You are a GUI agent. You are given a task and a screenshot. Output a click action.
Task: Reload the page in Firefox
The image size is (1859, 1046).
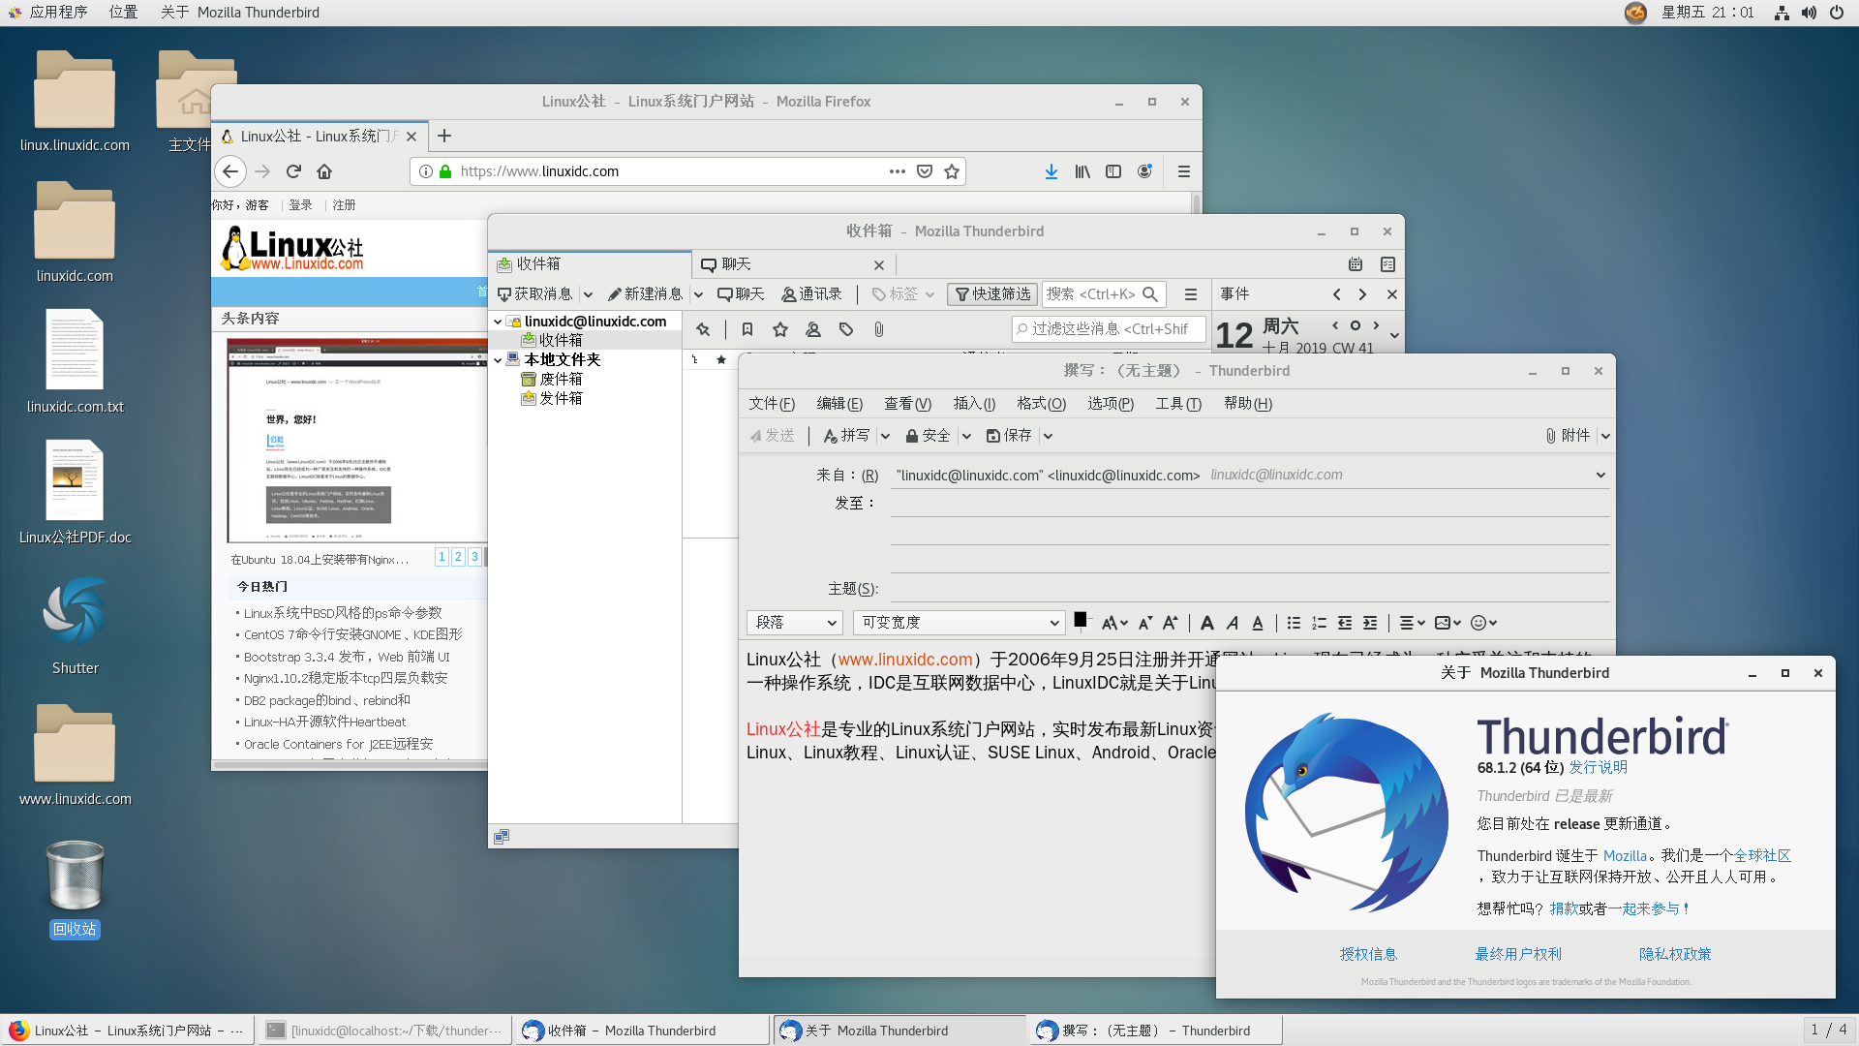coord(293,171)
